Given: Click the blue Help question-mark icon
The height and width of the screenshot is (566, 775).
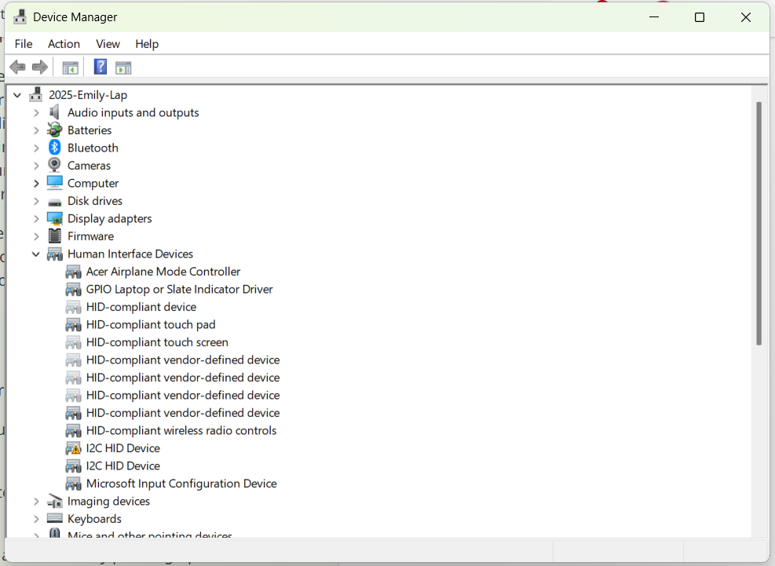Looking at the screenshot, I should tap(101, 67).
